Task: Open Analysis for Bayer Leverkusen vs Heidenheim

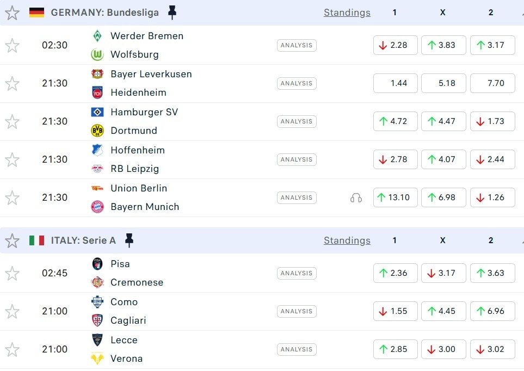Action: pyautogui.click(x=297, y=83)
